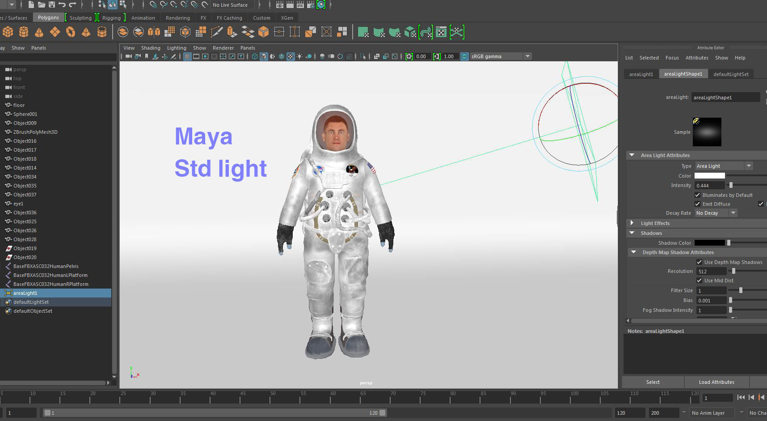767x421 pixels.
Task: Click the viewport Wireframe display icon
Action: (255, 56)
